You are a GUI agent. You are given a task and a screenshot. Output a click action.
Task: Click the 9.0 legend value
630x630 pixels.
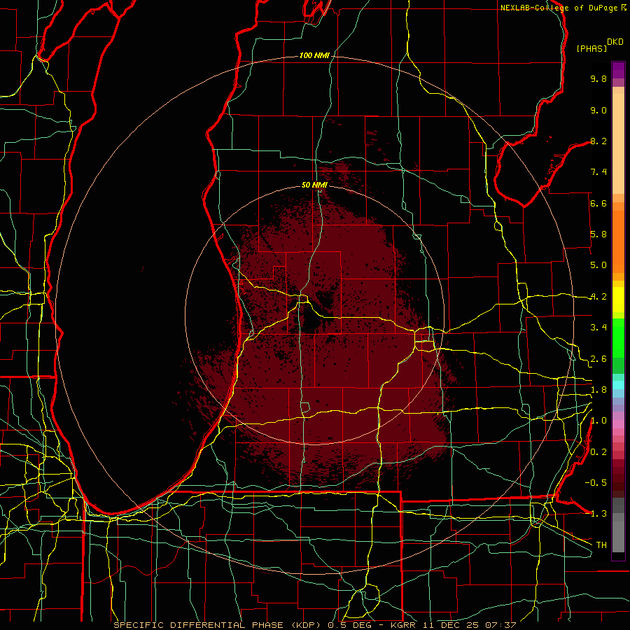(598, 110)
